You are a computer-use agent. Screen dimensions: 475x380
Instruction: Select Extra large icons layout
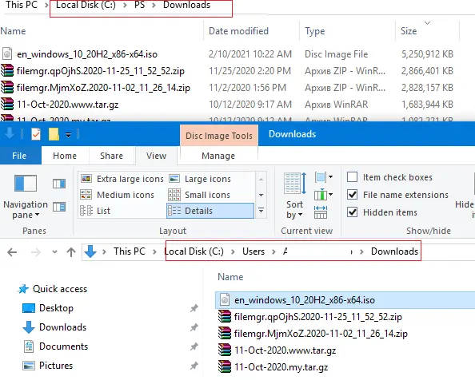click(x=122, y=179)
